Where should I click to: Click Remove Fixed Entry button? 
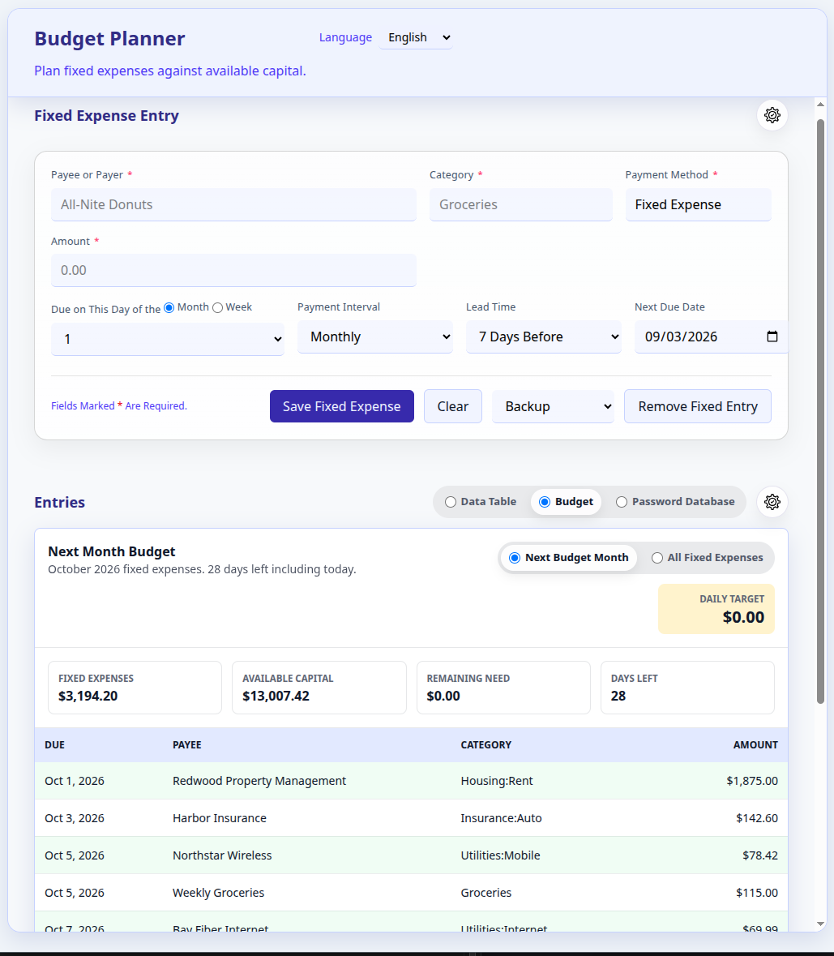click(x=698, y=406)
